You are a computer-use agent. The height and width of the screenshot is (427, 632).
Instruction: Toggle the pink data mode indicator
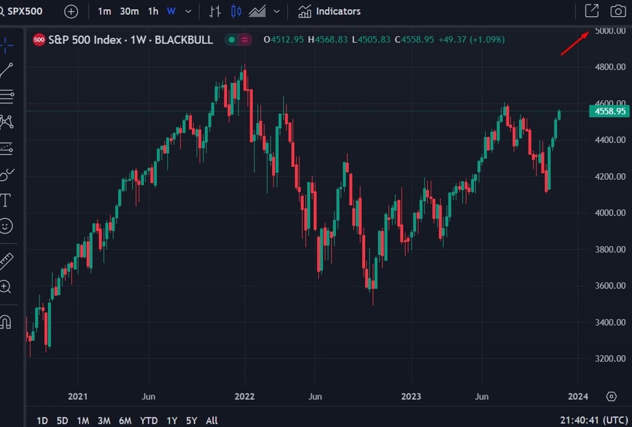244,40
